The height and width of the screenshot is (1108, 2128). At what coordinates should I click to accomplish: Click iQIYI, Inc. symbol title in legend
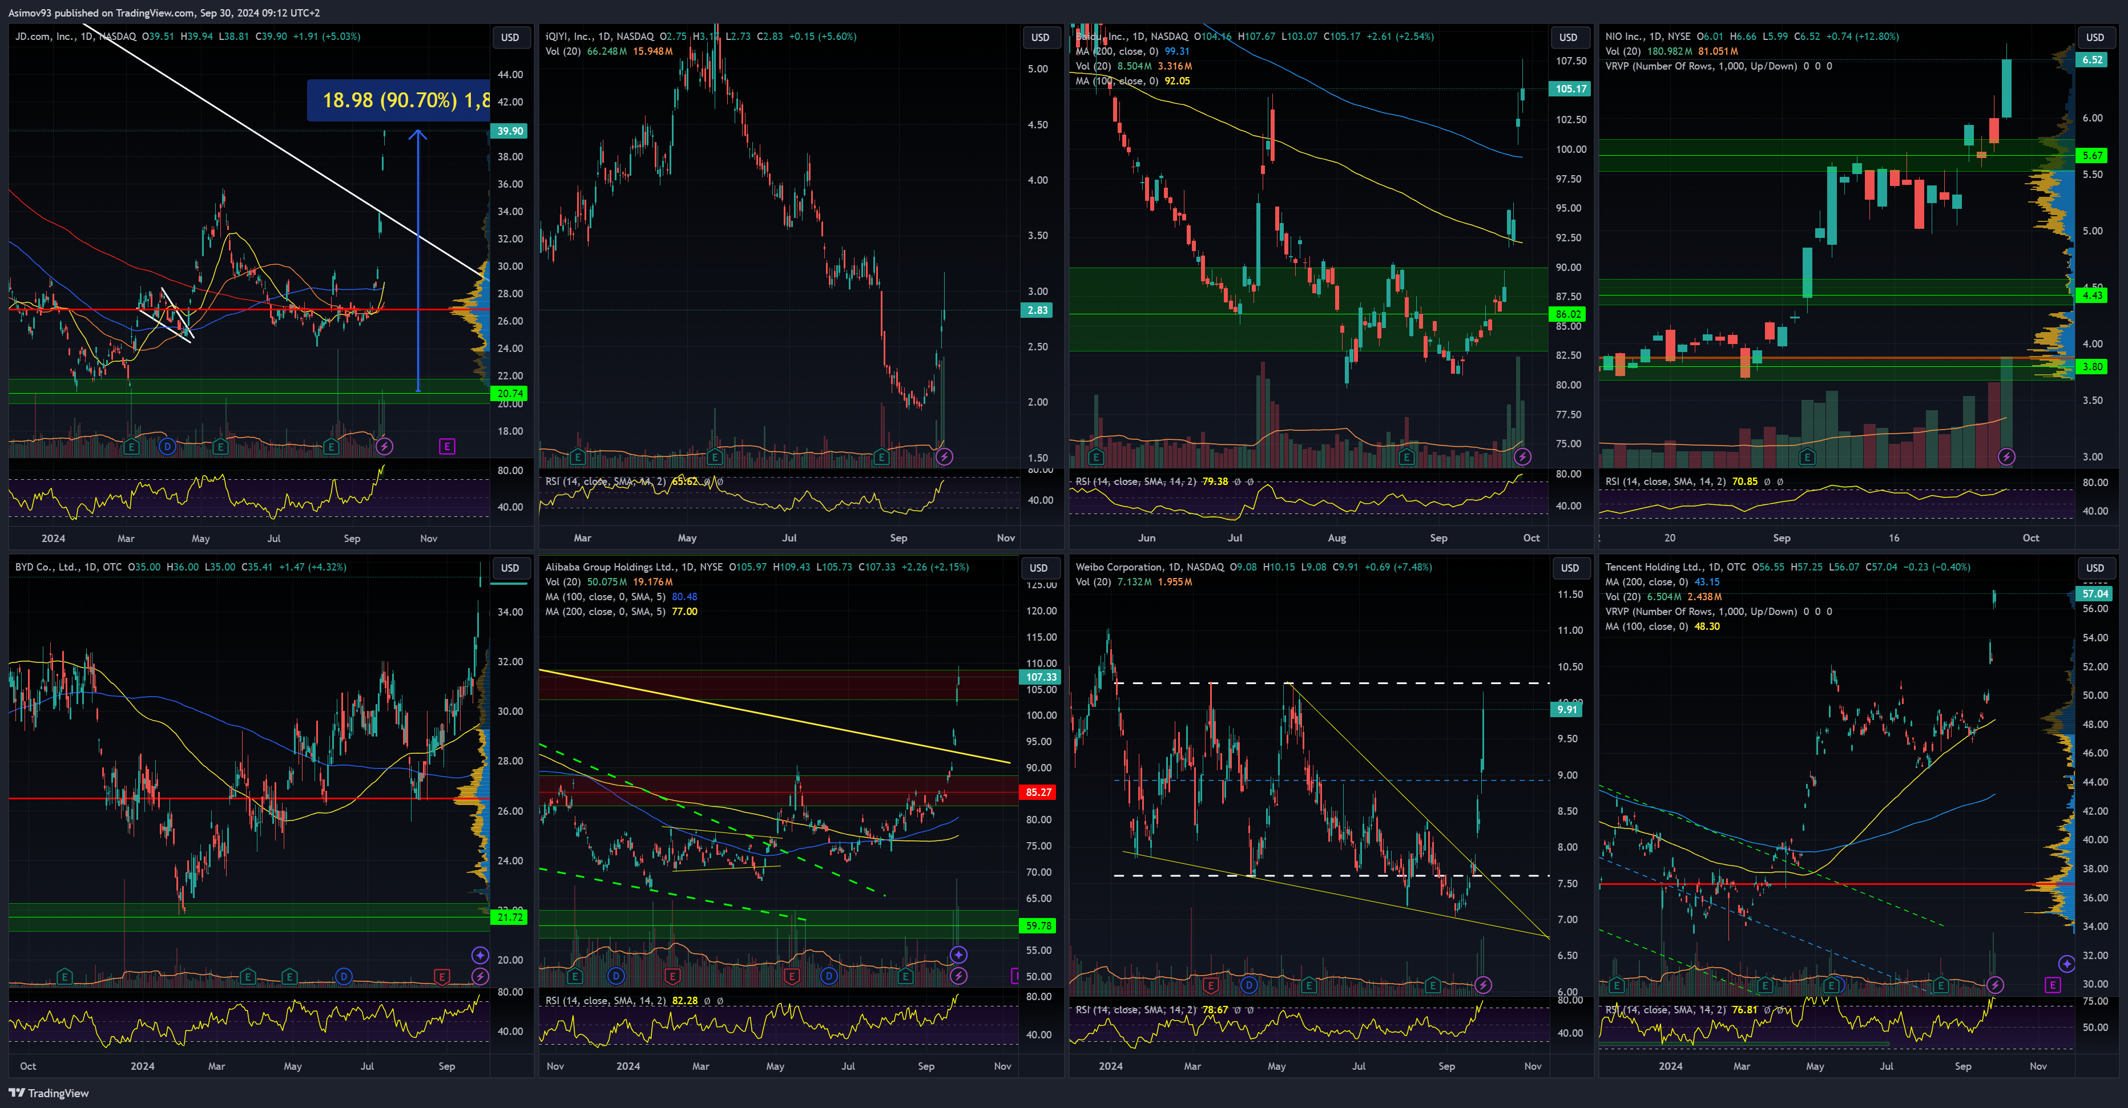point(569,37)
